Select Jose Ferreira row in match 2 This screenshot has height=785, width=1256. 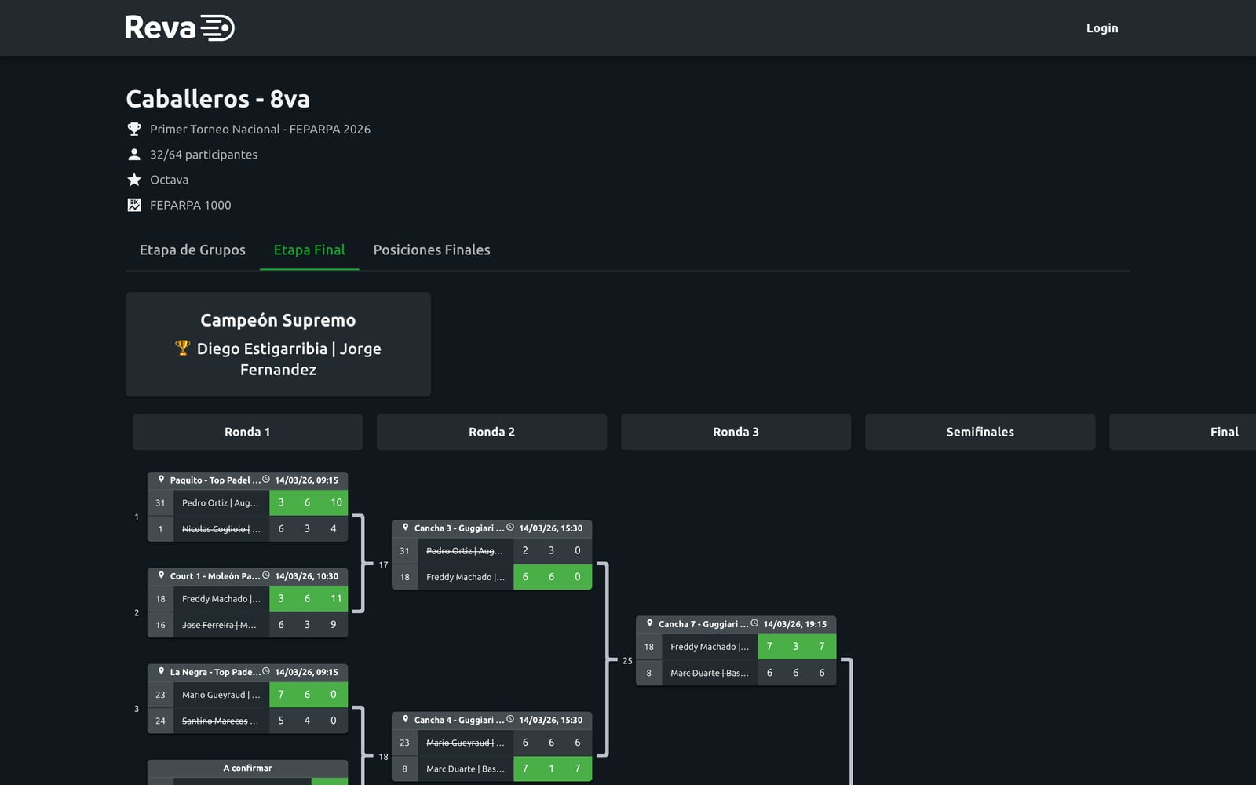click(247, 625)
